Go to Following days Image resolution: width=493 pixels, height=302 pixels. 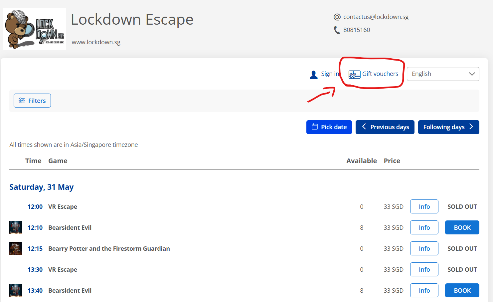448,127
